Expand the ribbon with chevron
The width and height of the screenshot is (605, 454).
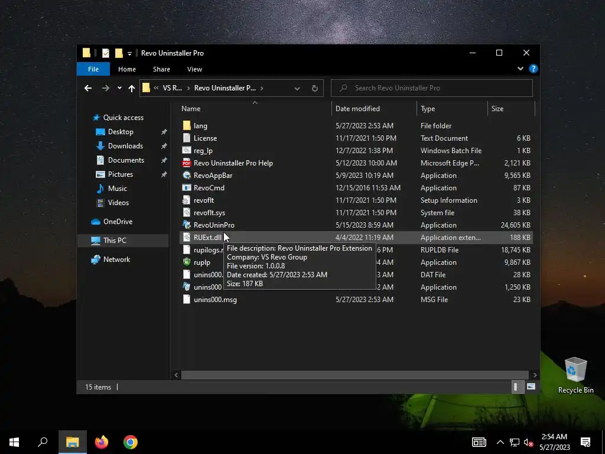(x=520, y=69)
